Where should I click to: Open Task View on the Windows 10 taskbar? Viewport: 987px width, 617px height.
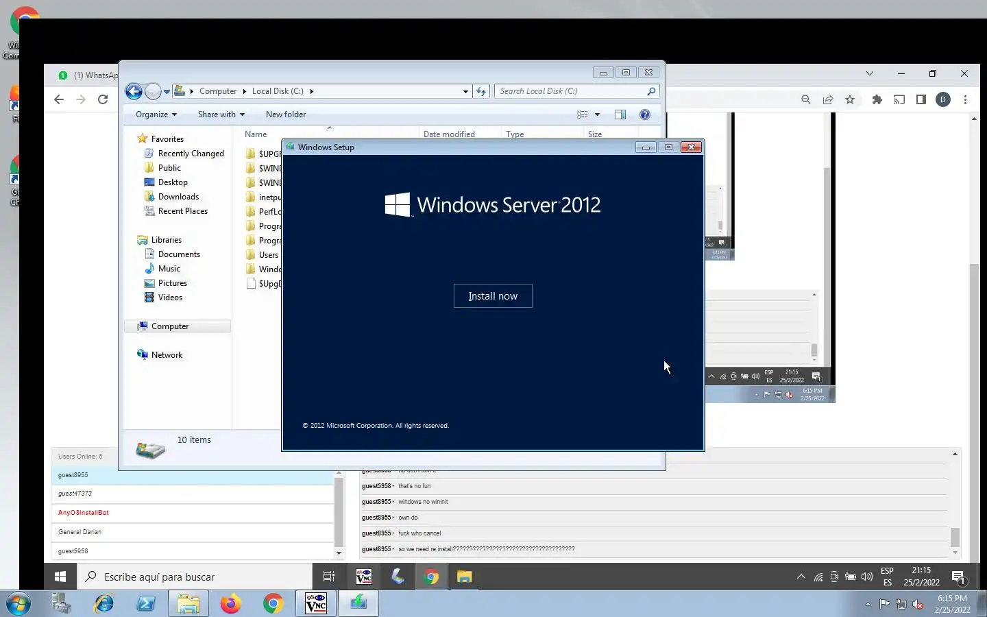(x=329, y=577)
